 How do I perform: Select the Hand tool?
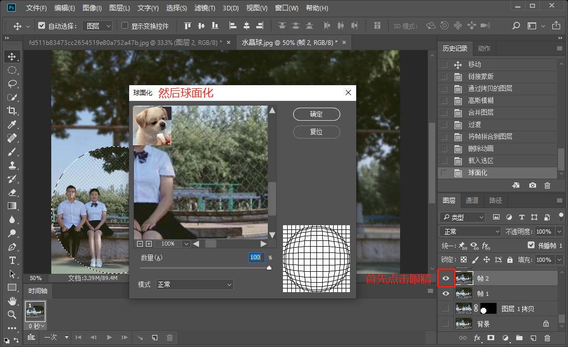tap(12, 301)
